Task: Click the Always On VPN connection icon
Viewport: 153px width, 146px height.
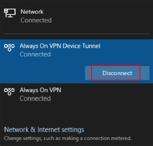Action: (9, 92)
